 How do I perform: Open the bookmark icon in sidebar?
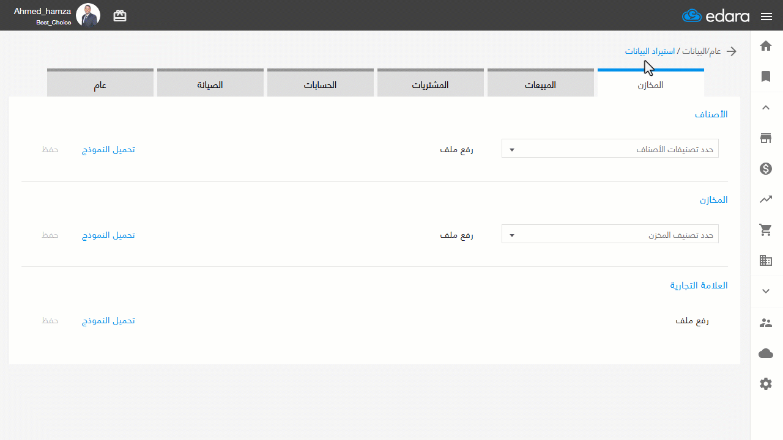coord(766,76)
